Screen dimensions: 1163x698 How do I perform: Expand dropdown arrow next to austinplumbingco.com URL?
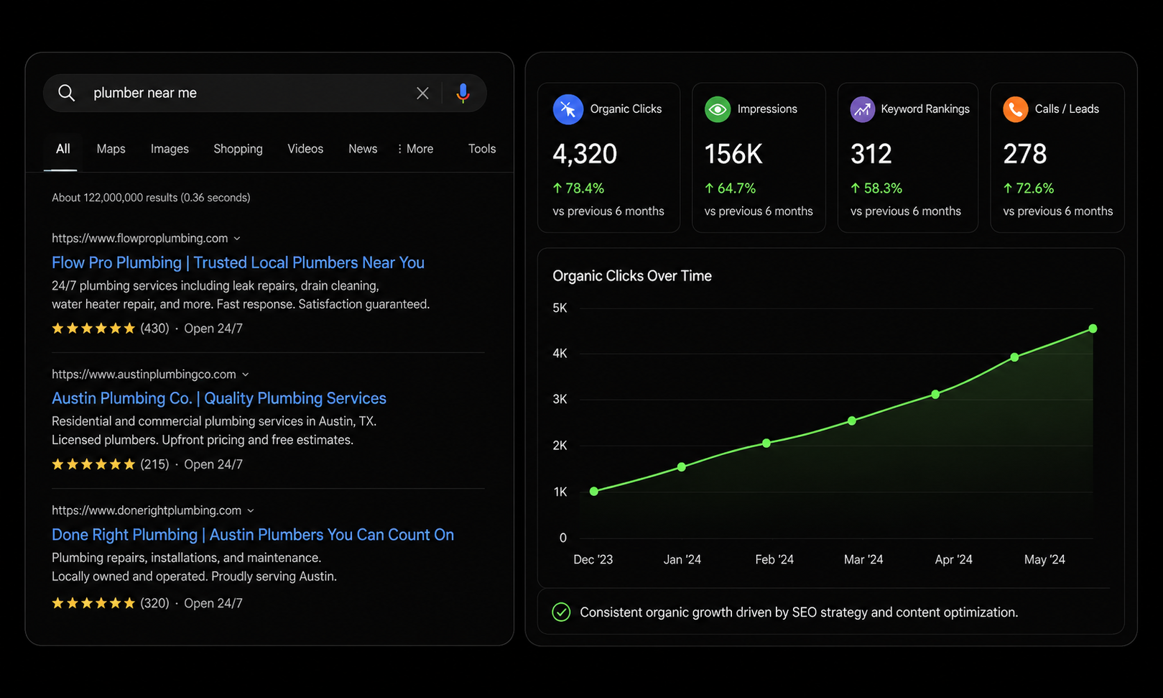pos(246,375)
